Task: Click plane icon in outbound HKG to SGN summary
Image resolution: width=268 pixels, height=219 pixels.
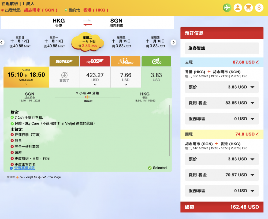Action: 209,72
